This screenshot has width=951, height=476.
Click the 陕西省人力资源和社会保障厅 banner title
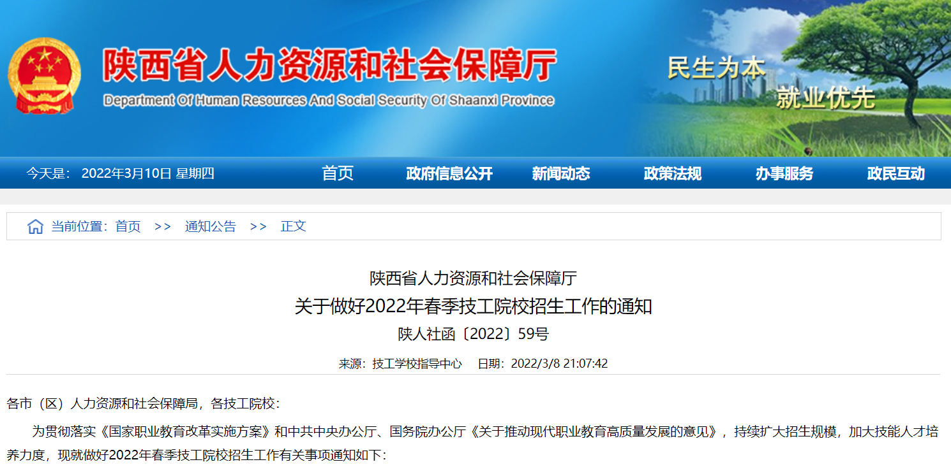329,65
